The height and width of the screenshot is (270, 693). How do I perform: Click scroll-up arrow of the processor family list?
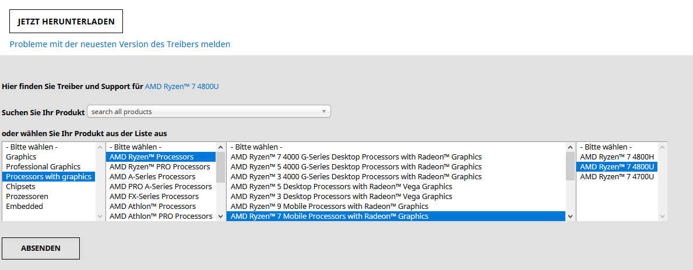tap(220, 147)
